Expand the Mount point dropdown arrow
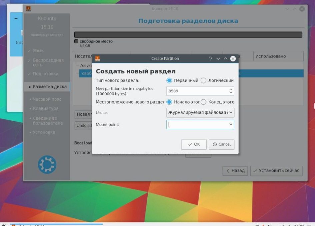This screenshot has width=315, height=226. point(231,124)
